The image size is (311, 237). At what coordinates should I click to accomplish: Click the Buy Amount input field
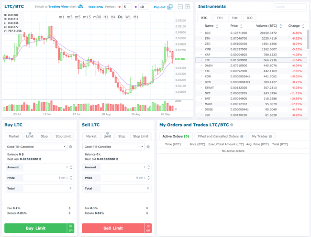tap(39, 167)
